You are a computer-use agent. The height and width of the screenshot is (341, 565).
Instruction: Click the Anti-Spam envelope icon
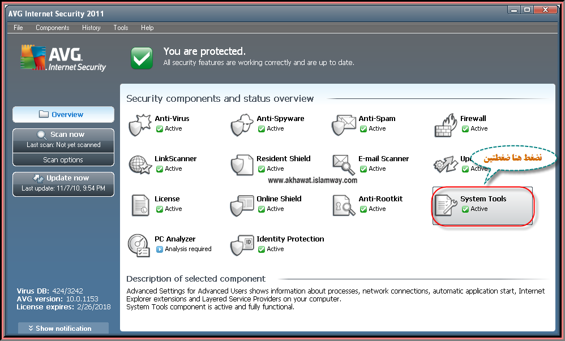344,125
